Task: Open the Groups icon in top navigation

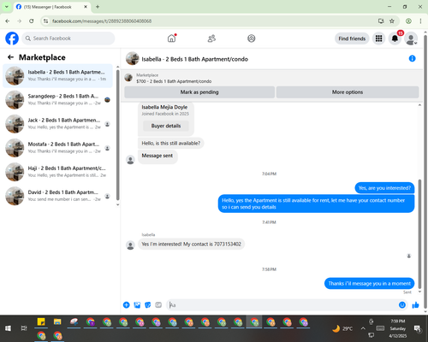Action: [x=252, y=38]
